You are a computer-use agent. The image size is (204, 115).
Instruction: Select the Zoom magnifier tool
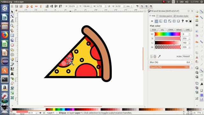12,26
